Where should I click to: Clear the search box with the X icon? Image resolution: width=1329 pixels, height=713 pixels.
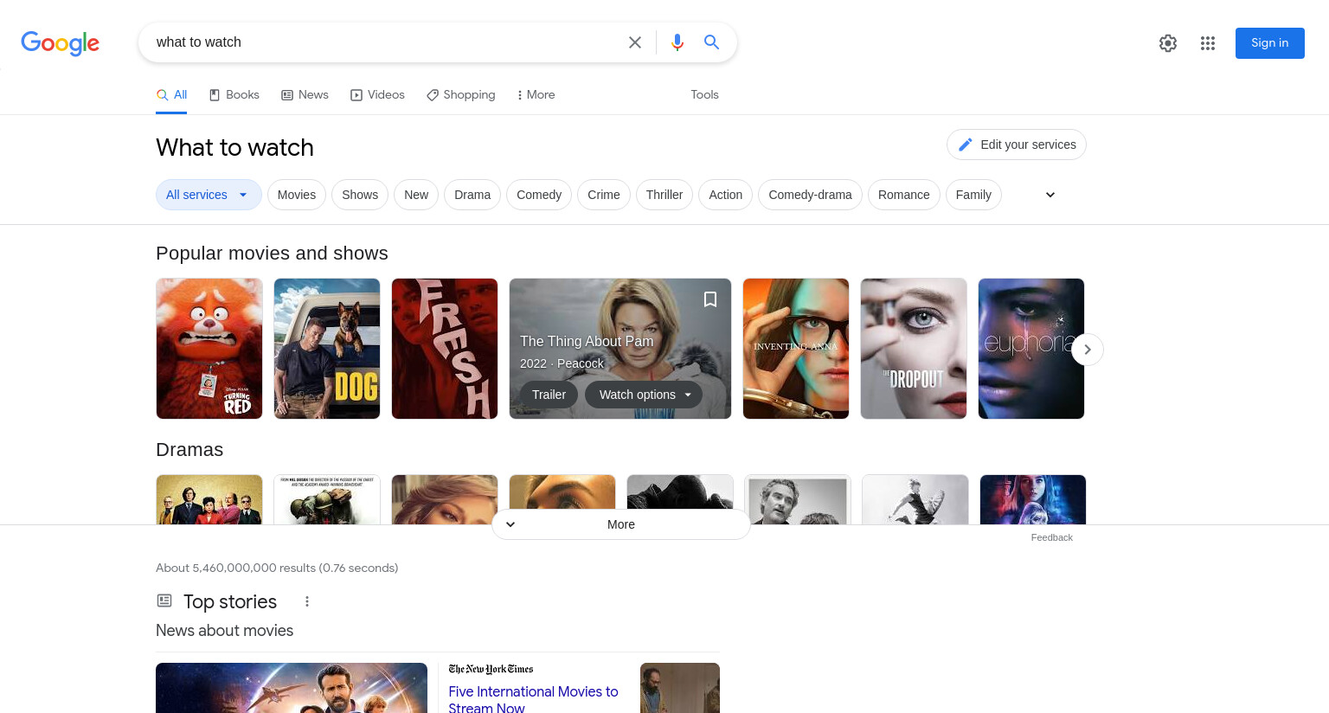635,42
